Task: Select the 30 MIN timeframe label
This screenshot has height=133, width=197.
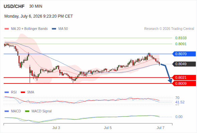Action: (36, 6)
